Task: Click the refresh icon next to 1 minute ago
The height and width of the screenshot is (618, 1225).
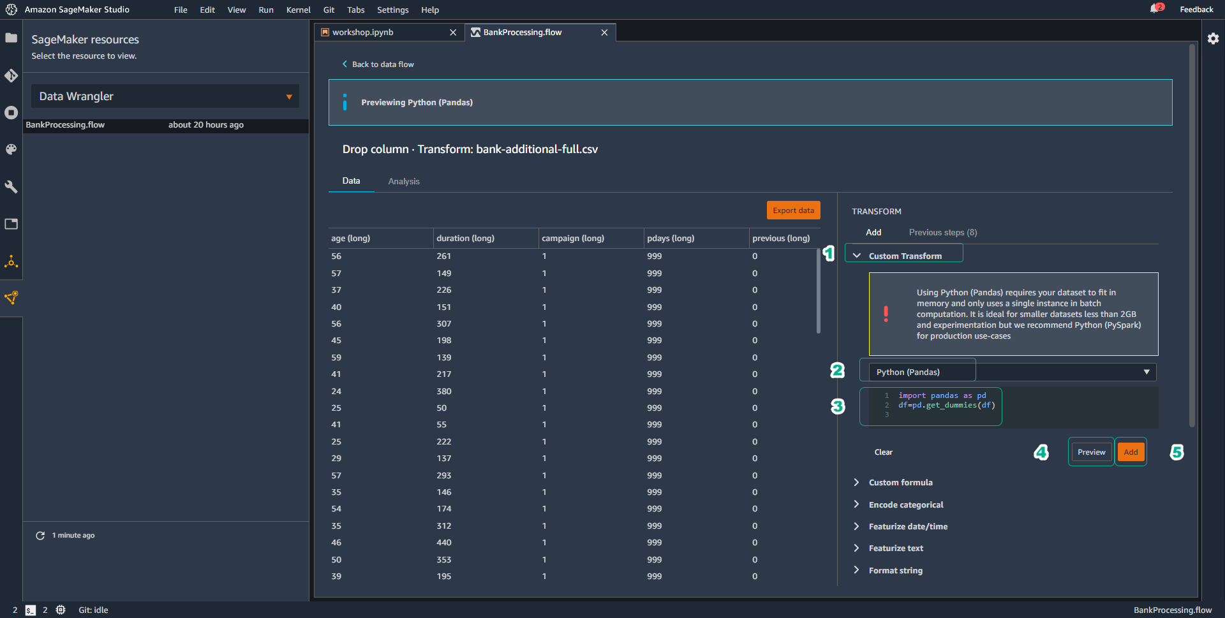Action: (x=40, y=536)
